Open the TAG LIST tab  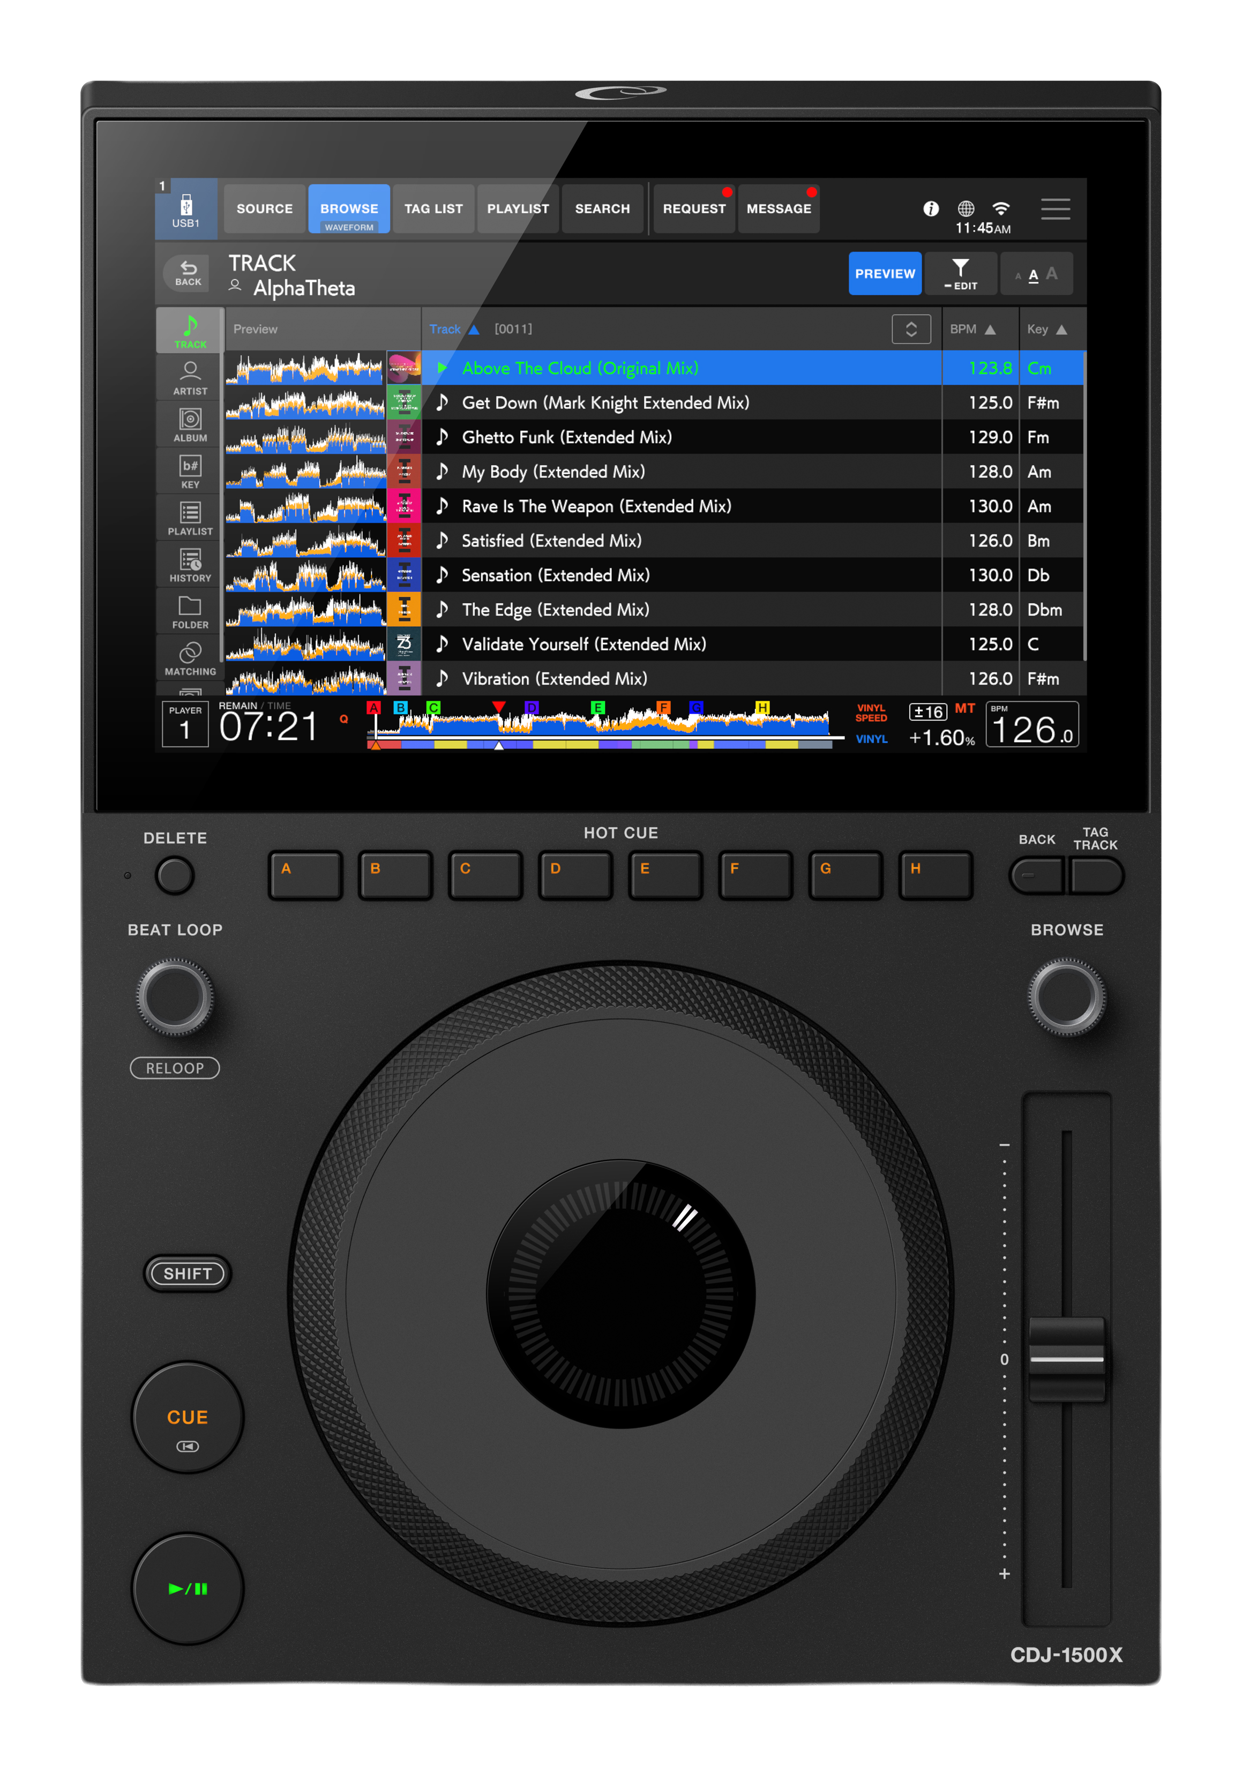pos(433,209)
